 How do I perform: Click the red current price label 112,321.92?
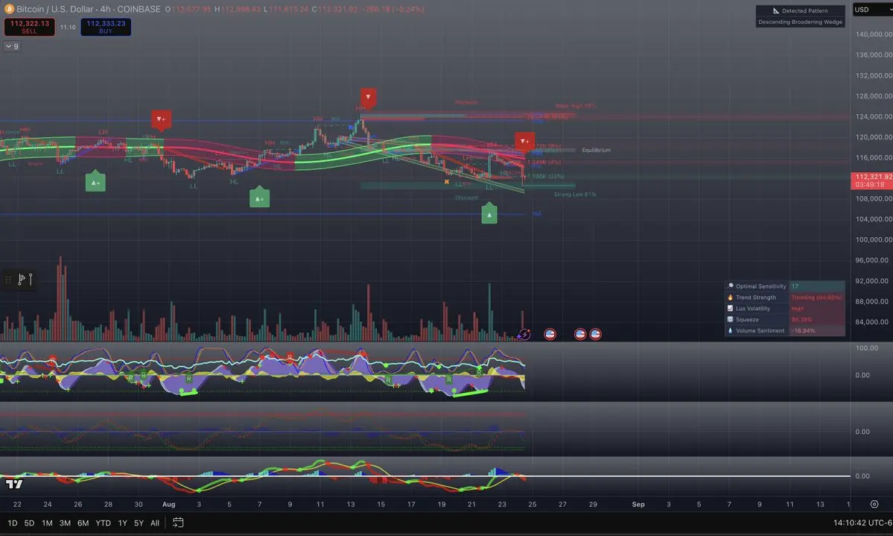872,180
